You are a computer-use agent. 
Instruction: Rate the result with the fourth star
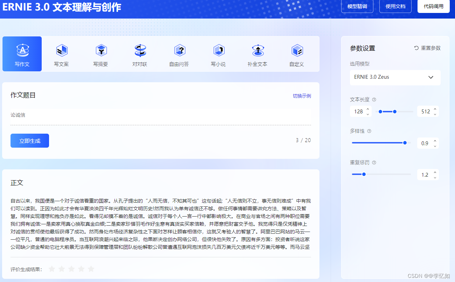[x=81, y=269]
